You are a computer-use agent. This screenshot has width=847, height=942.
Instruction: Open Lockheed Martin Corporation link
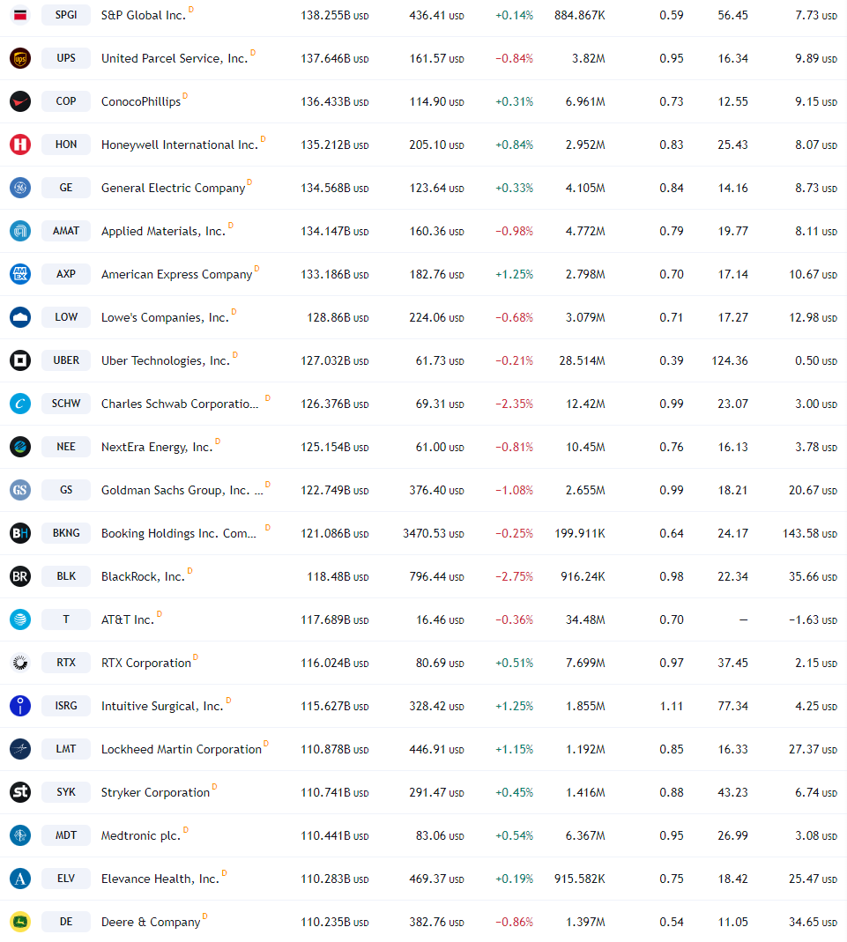tap(182, 749)
